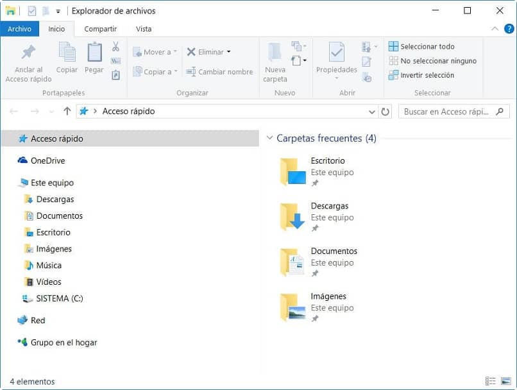517x390 pixels.
Task: Open the Eliminar dropdown arrow
Action: 229,51
